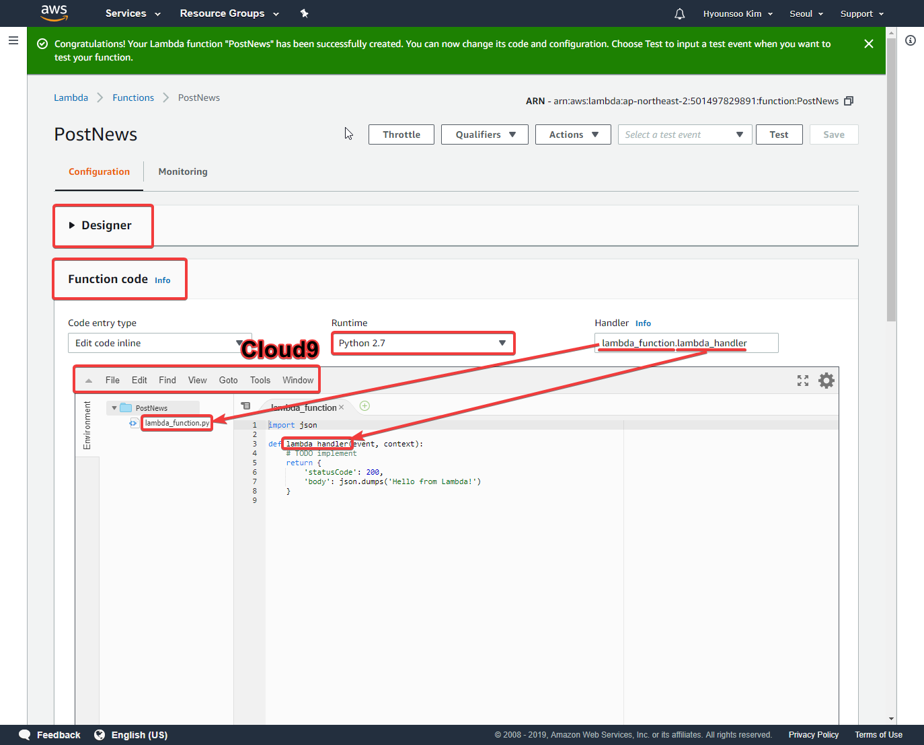The height and width of the screenshot is (745, 924).
Task: Toggle the Environment side panel tab
Action: tap(87, 425)
